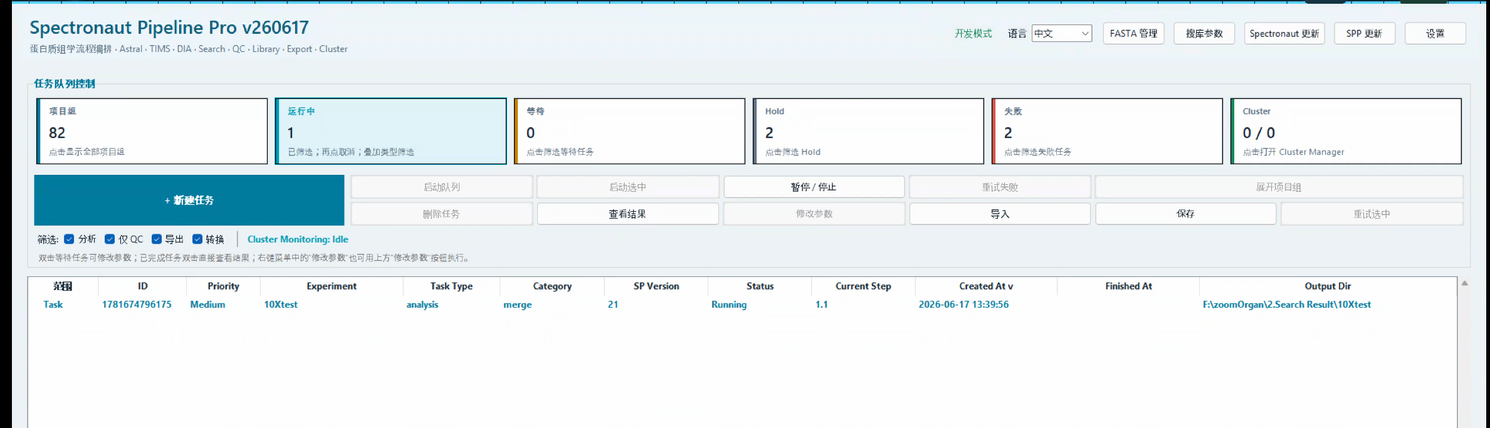Sort by the Output Dir column header
This screenshot has height=428, width=1490.
coord(1328,286)
